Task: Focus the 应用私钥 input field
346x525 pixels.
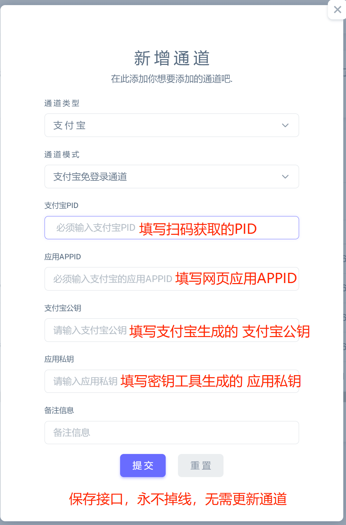Action: [171, 381]
